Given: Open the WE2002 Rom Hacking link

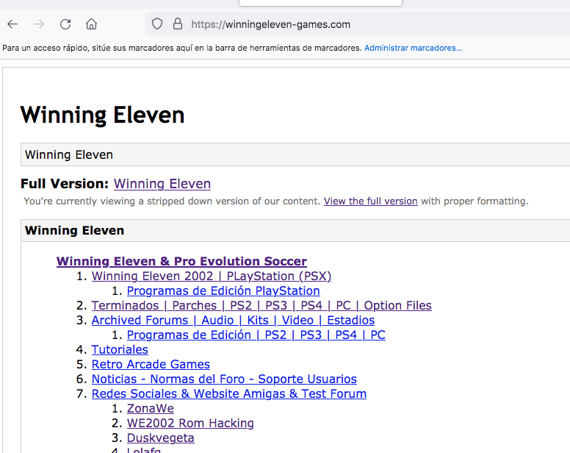Looking at the screenshot, I should click(190, 423).
